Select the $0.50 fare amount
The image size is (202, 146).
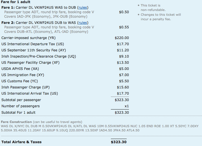[124, 12]
